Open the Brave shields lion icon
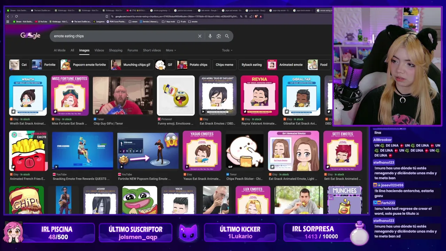 tap(256, 16)
